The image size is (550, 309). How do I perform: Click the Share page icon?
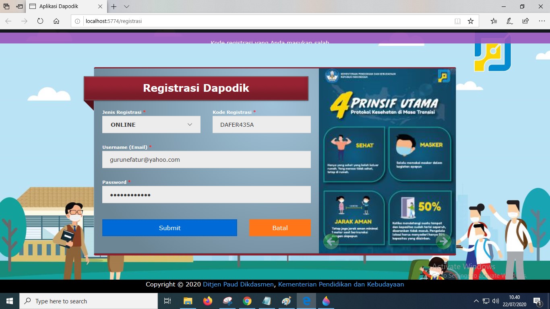(x=525, y=21)
